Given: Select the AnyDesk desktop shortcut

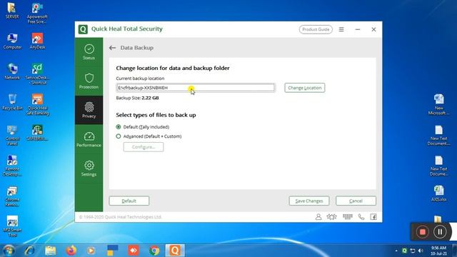Looking at the screenshot, I should point(37,41).
